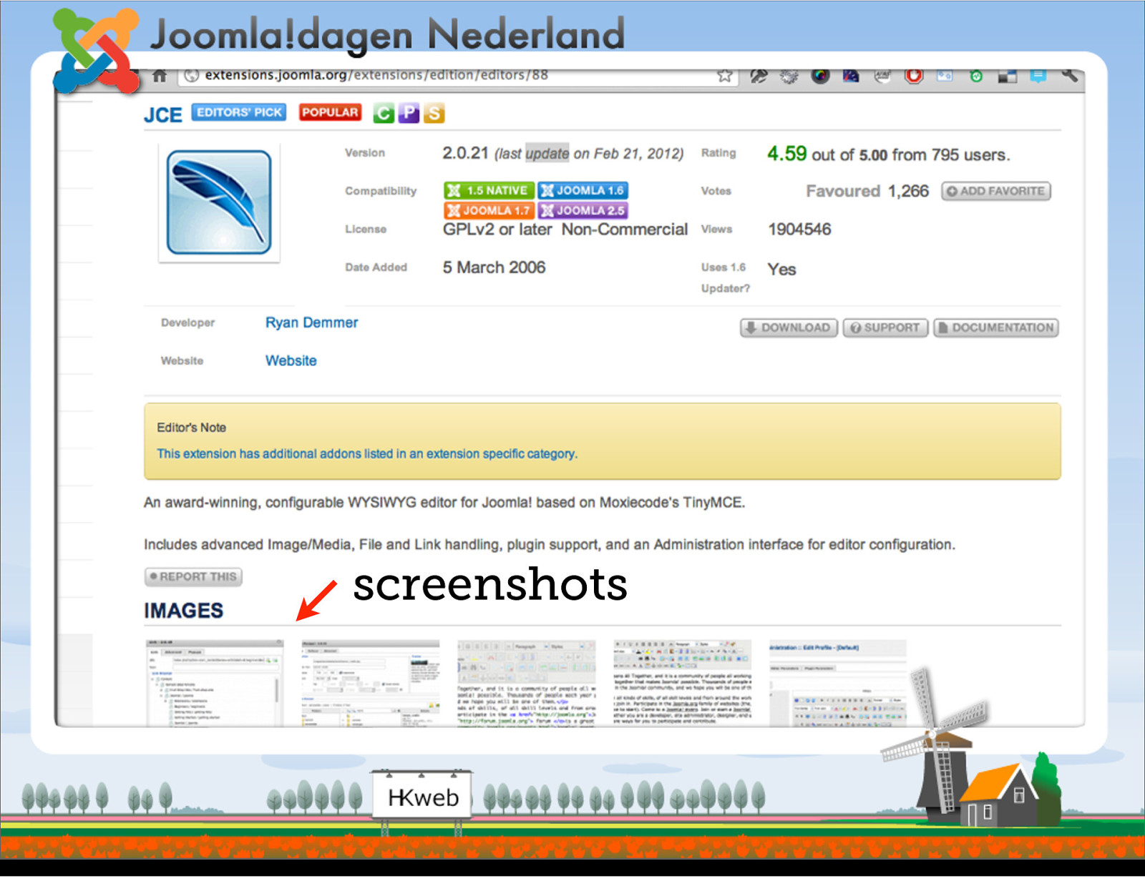Click the bookmark star in address bar

pos(724,75)
